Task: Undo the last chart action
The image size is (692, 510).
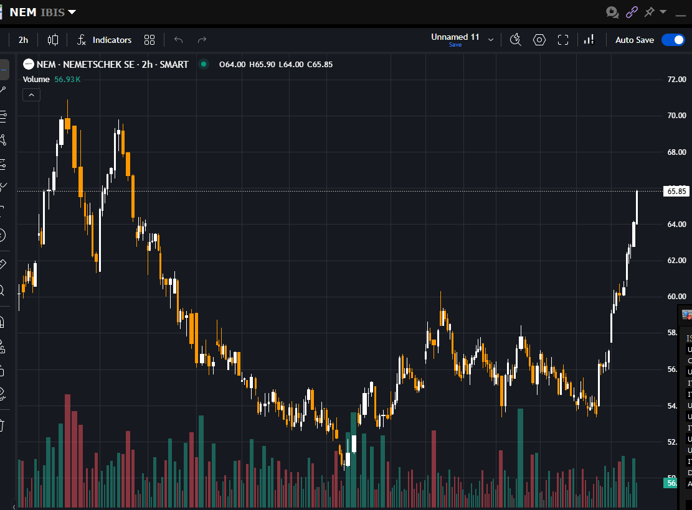Action: pyautogui.click(x=178, y=40)
